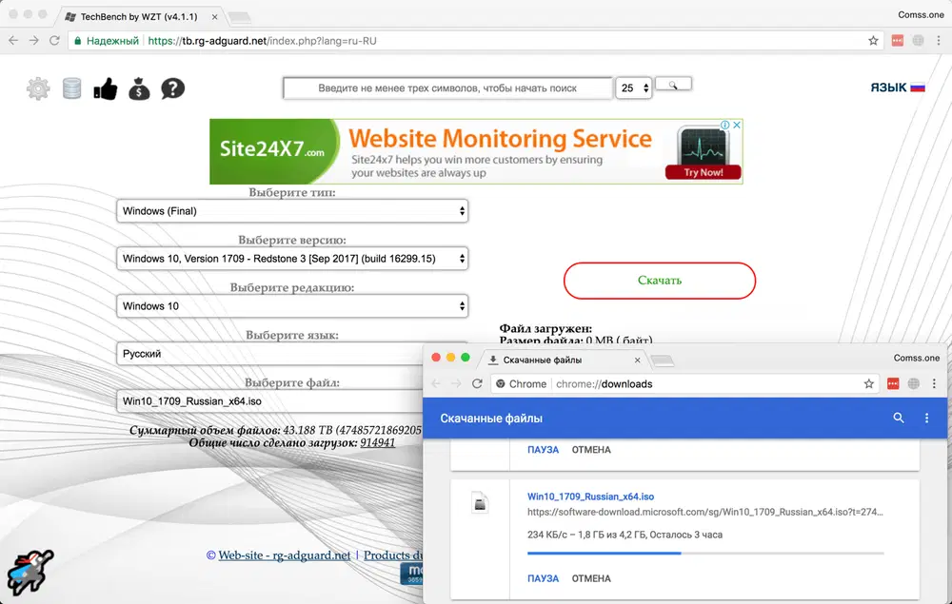Open the Win10_1709_Russian_x64.iso file dropdown
This screenshot has width=952, height=604.
(269, 400)
